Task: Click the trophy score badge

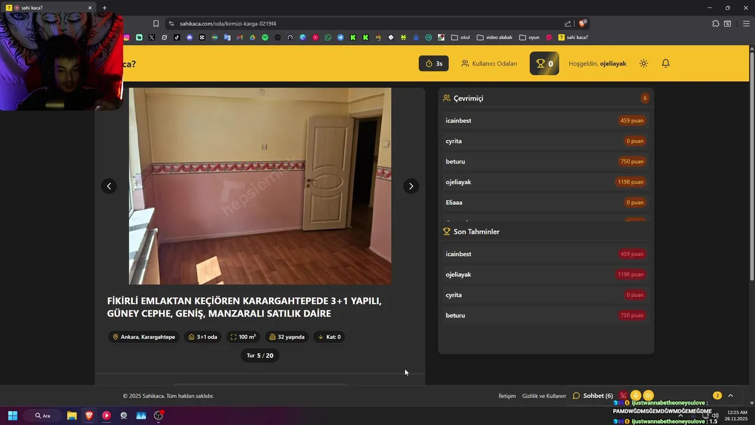Action: (544, 63)
